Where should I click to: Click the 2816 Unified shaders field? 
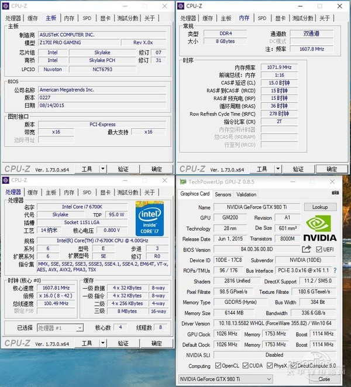click(237, 281)
